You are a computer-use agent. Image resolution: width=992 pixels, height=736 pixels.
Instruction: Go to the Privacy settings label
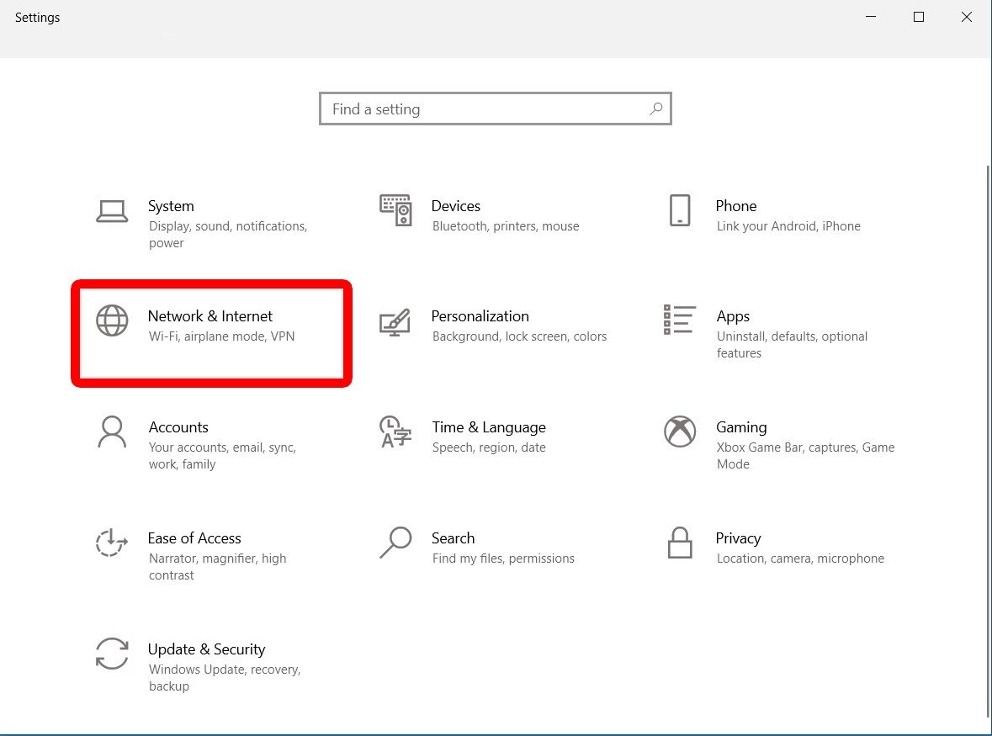[x=738, y=538]
